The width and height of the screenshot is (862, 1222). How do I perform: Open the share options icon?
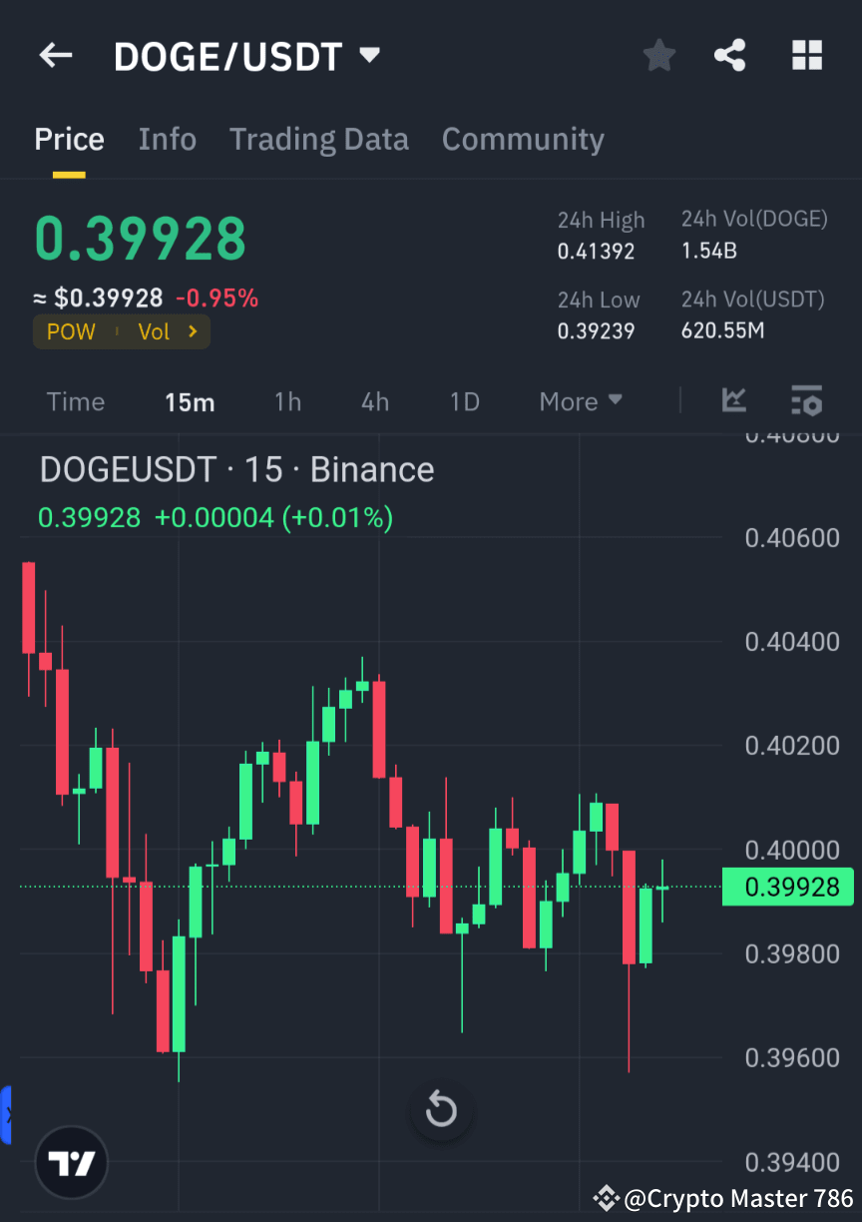tap(730, 55)
